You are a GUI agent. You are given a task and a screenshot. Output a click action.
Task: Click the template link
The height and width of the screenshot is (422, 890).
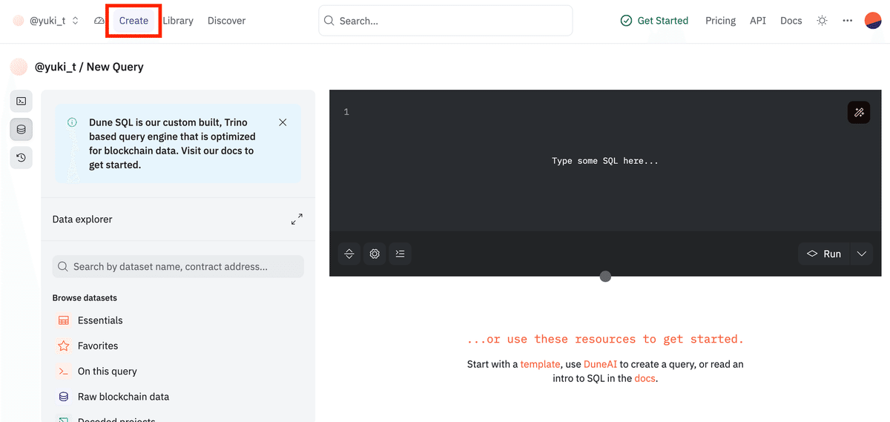pos(540,364)
